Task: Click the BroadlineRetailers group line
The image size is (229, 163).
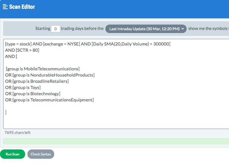Action: tap(37, 81)
